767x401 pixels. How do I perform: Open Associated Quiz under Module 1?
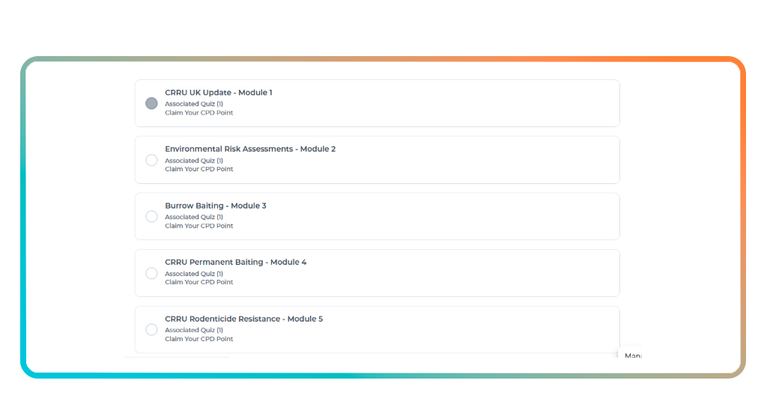click(194, 104)
